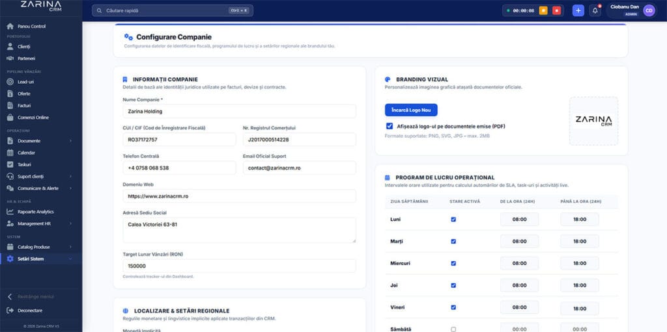The height and width of the screenshot is (332, 667).
Task: Click the Comenzi Online cart icon
Action: click(10, 118)
